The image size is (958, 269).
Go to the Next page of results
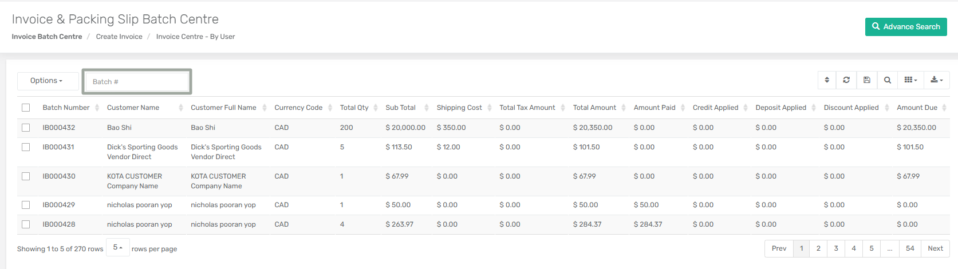pos(935,248)
